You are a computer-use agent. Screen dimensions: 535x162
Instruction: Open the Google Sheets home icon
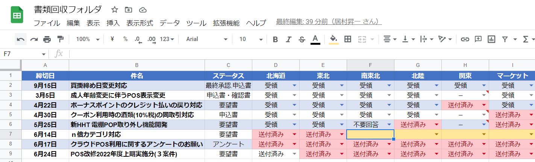click(17, 16)
